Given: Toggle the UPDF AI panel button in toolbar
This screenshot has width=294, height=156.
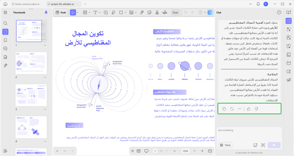Looking at the screenshot, I should 210,13.
